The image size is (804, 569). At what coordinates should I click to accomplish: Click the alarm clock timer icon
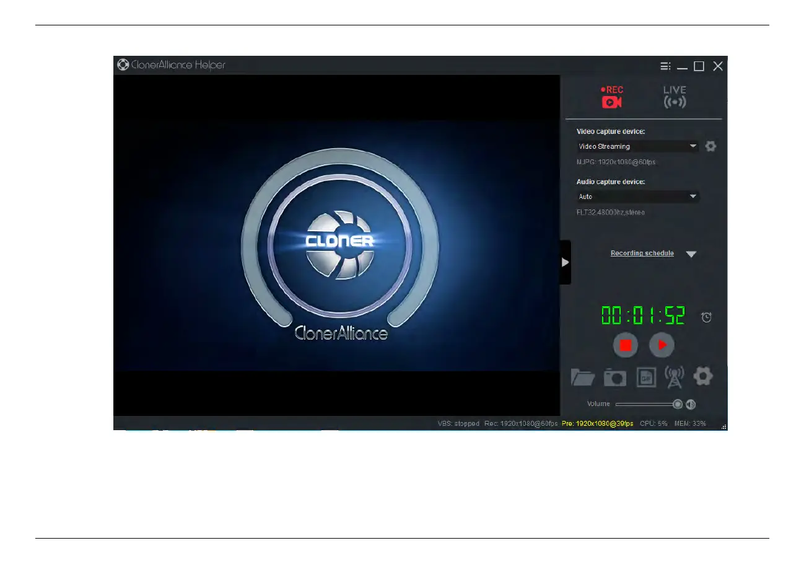tap(706, 317)
